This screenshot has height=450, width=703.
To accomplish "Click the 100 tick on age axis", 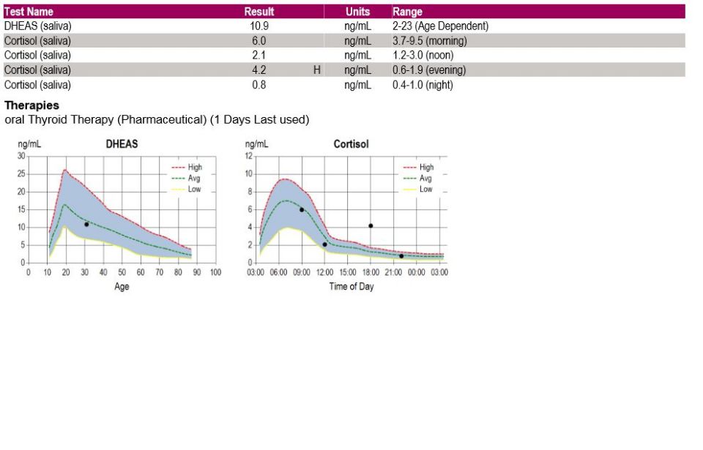I will coord(215,272).
